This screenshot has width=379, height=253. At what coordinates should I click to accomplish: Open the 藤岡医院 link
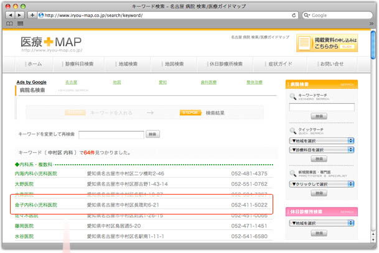pos(24,226)
